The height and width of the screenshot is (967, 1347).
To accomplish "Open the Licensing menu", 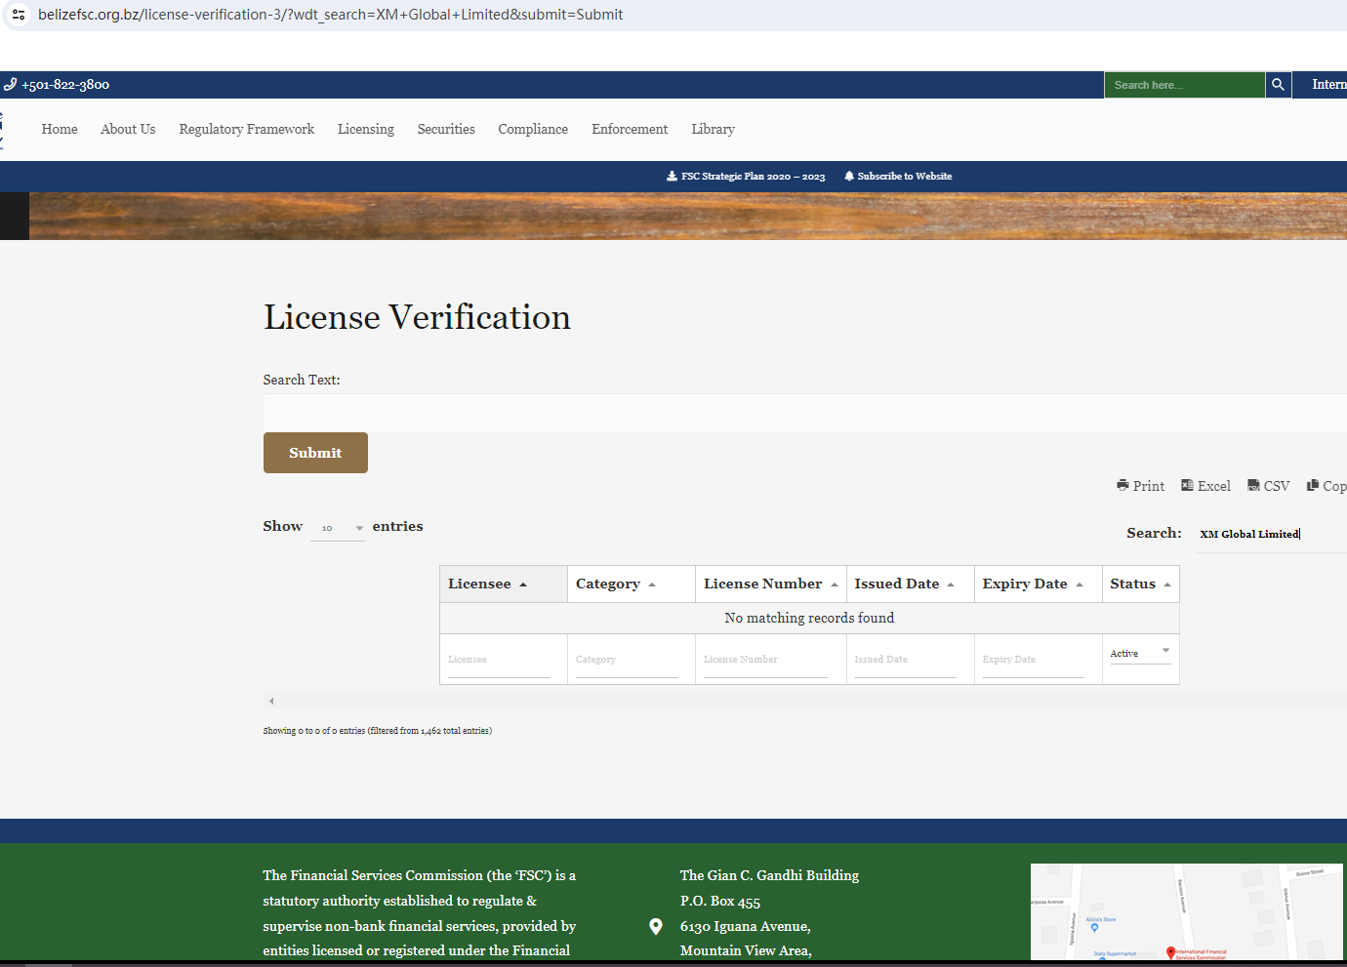I will [x=366, y=129].
